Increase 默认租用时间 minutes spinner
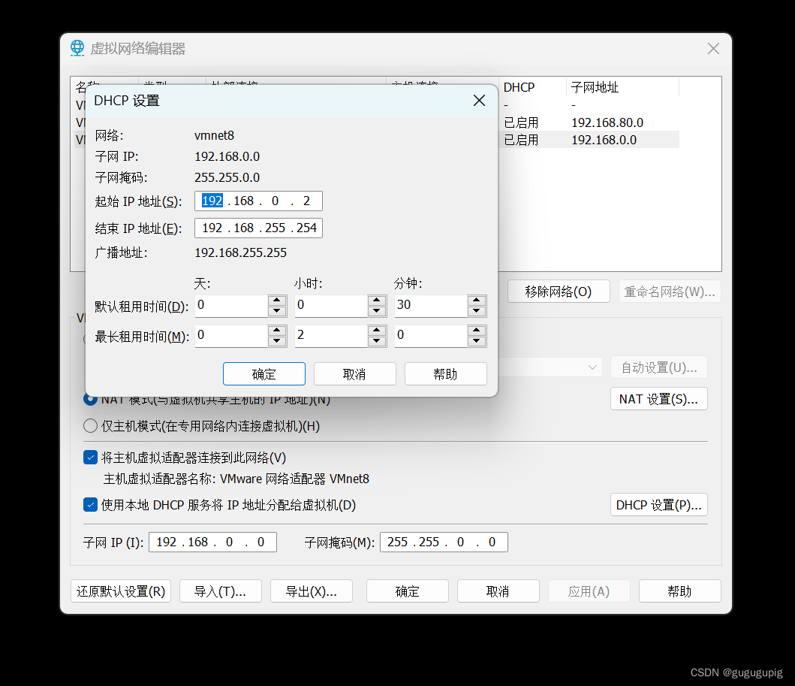Screen dimensions: 795x686 pos(477,301)
